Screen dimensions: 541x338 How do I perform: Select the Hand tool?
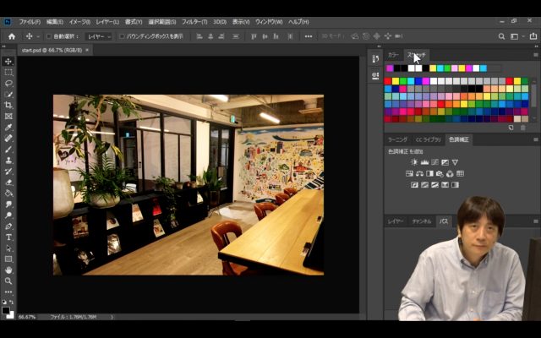(x=8, y=270)
